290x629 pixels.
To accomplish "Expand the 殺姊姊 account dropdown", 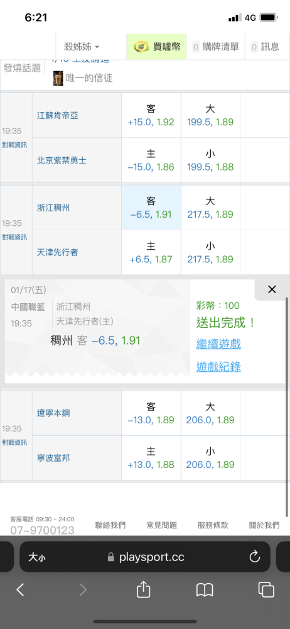I will (82, 47).
